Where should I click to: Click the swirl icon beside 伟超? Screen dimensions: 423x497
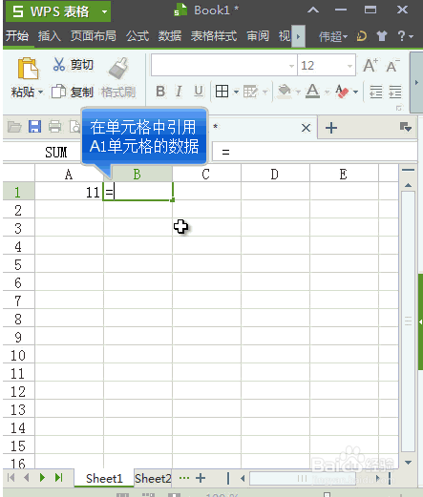362,36
